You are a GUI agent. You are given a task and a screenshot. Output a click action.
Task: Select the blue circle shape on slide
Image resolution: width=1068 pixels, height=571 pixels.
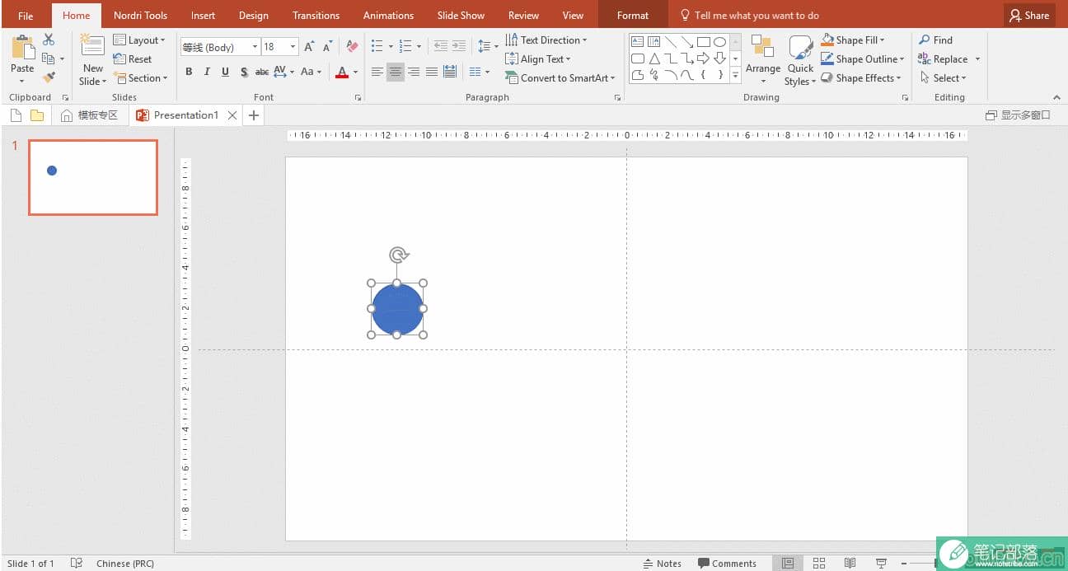[397, 309]
